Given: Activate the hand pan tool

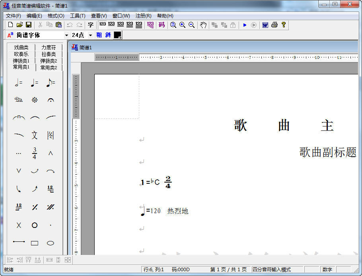Looking at the screenshot, I should coord(203,25).
